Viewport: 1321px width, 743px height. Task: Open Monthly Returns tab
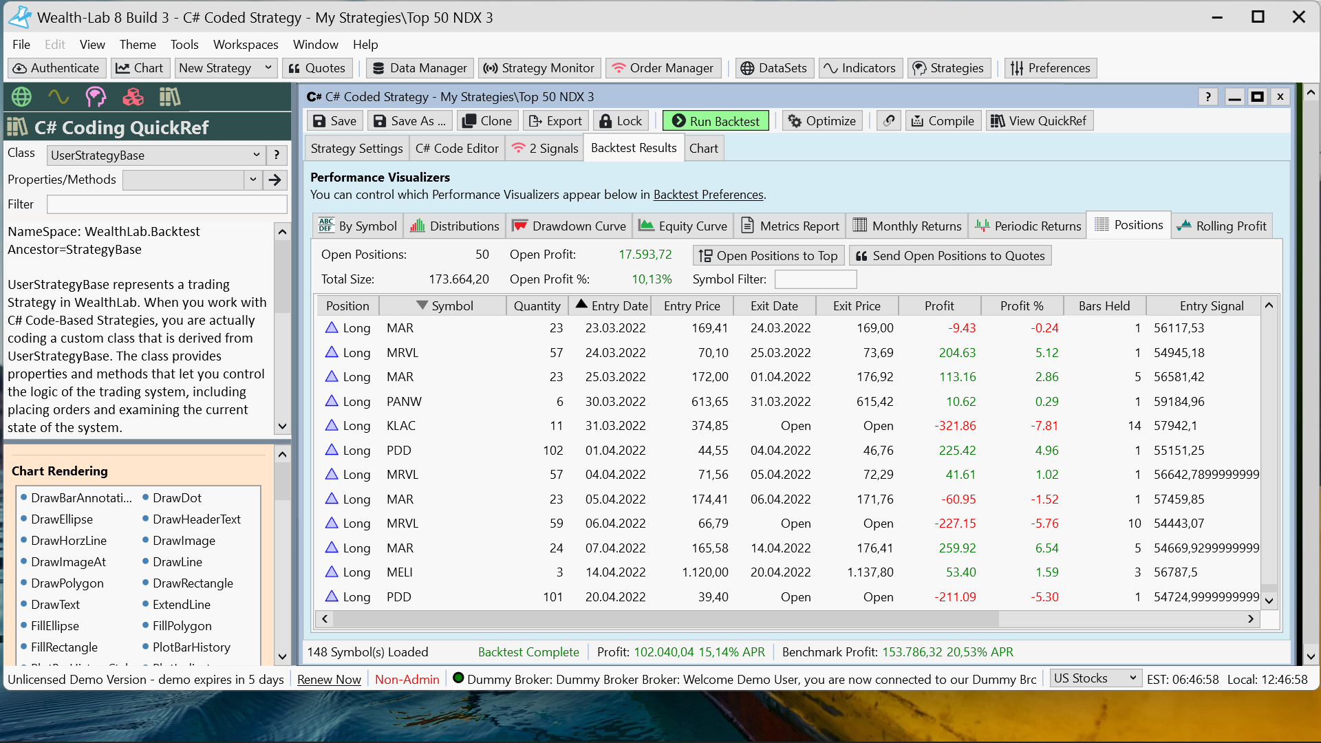907,226
